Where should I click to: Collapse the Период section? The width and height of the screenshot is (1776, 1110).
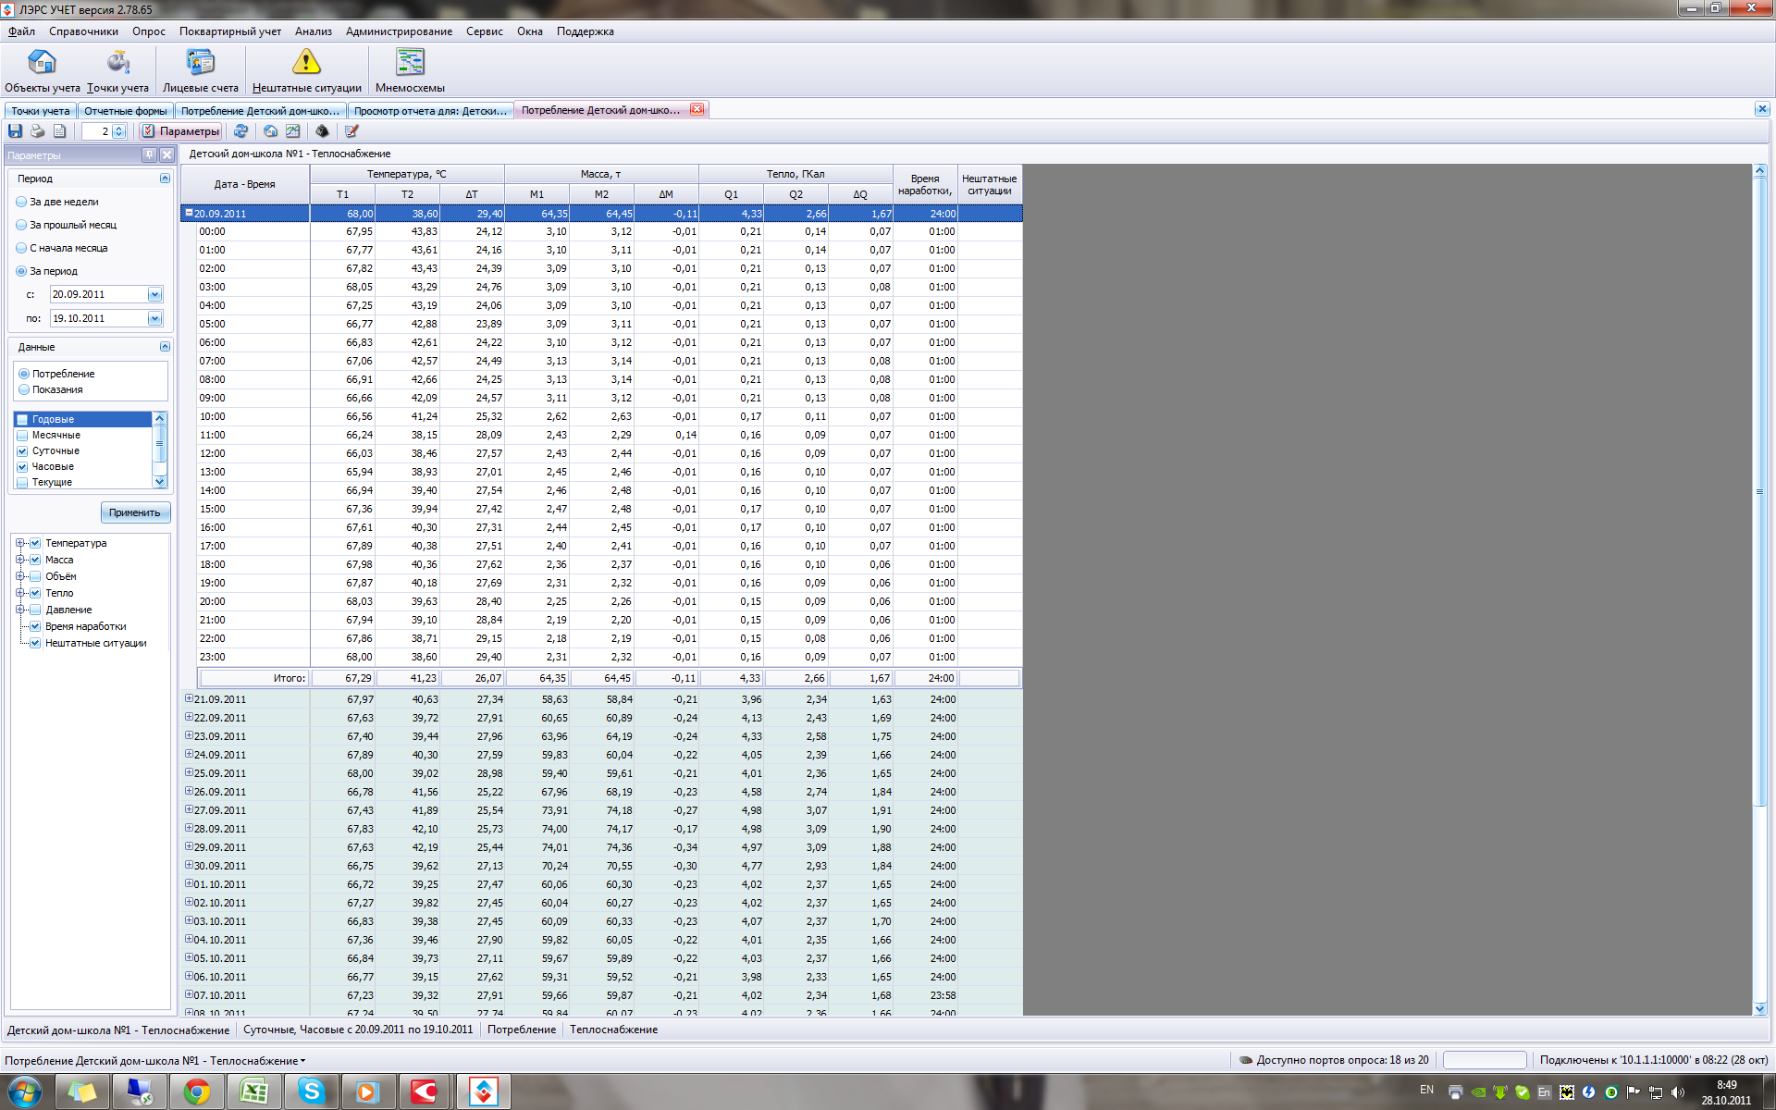tap(165, 179)
